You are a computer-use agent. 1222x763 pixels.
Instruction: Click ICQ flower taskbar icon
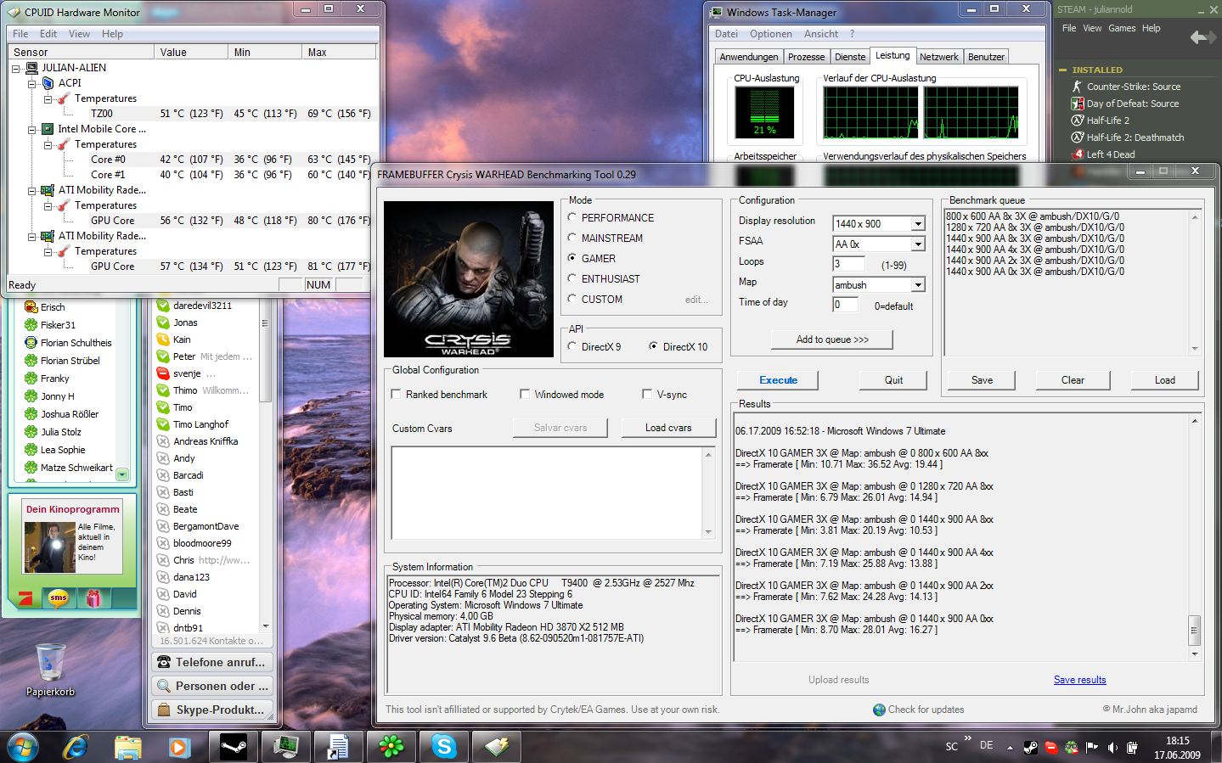point(391,747)
